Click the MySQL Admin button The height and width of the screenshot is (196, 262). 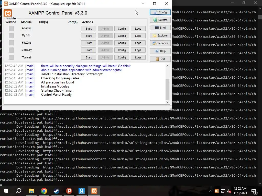(105, 36)
